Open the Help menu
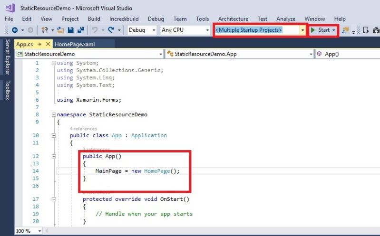 tap(340, 19)
